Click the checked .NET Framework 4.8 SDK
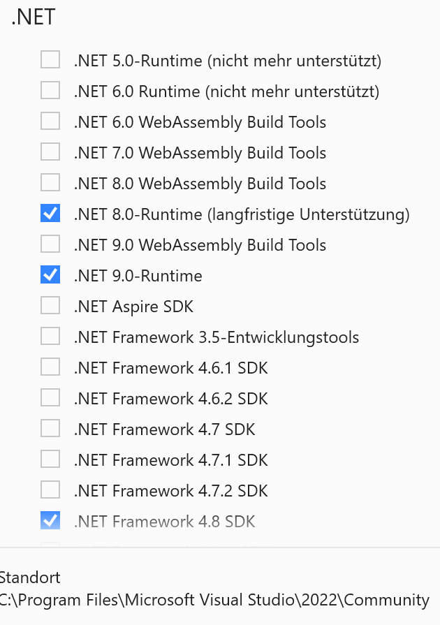 [x=50, y=520]
